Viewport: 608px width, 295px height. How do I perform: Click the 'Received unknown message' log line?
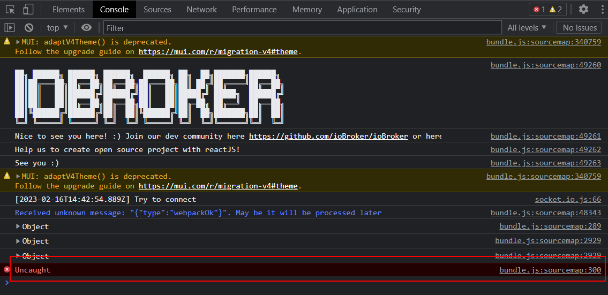(x=198, y=213)
